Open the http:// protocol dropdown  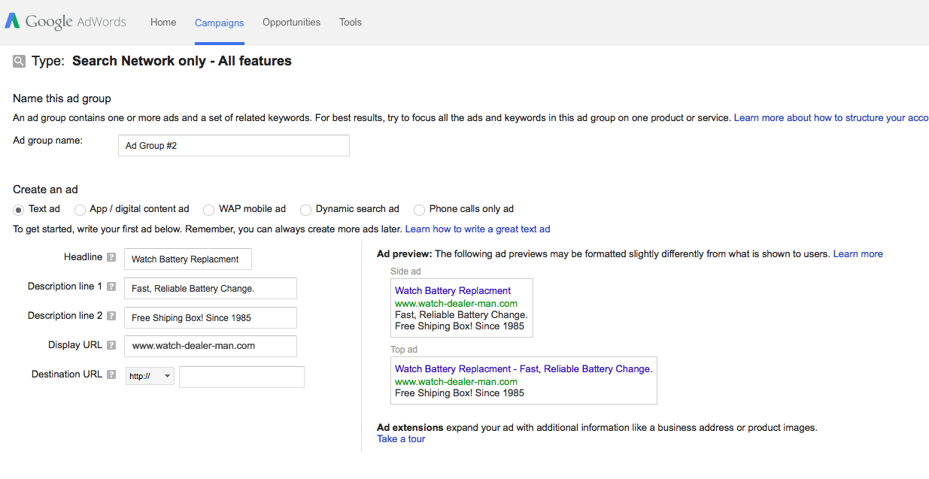point(150,376)
